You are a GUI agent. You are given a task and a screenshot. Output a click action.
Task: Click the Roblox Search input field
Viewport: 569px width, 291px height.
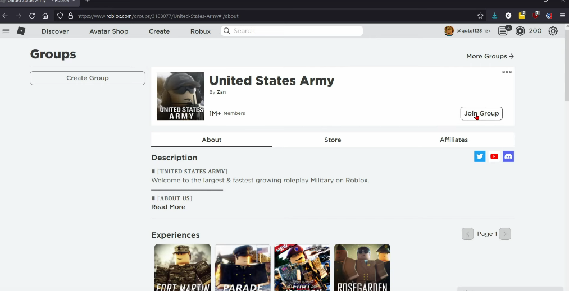292,31
